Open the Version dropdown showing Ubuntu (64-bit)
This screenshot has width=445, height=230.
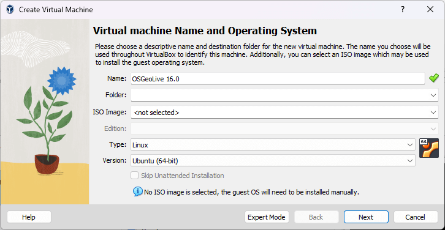273,161
